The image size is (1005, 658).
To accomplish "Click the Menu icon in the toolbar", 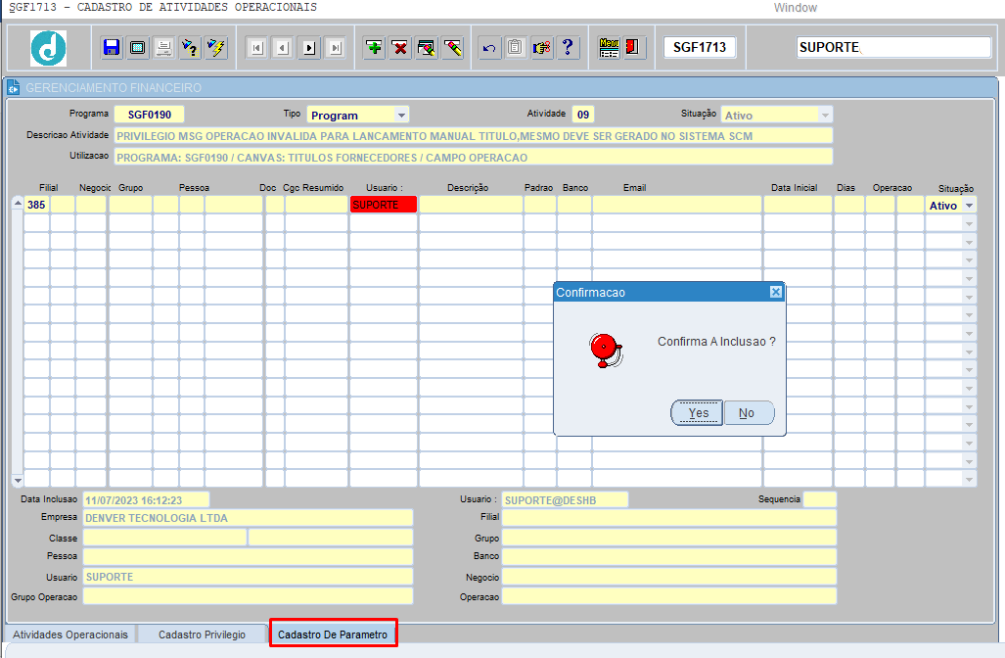I will coord(609,47).
